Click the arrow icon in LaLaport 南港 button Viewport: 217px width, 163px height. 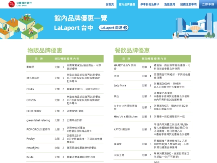point(125,28)
